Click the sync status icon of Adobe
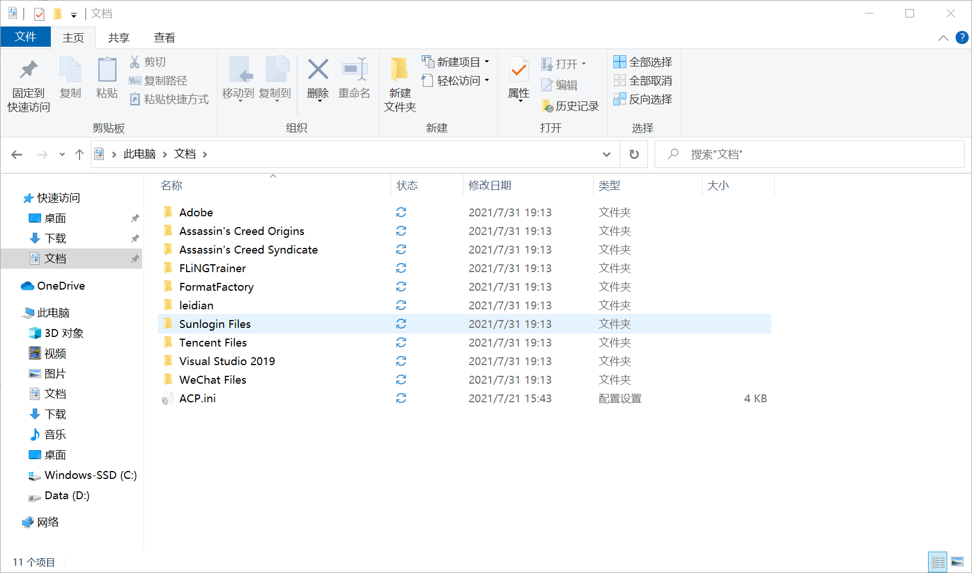Viewport: 972px width, 573px height. pyautogui.click(x=401, y=212)
